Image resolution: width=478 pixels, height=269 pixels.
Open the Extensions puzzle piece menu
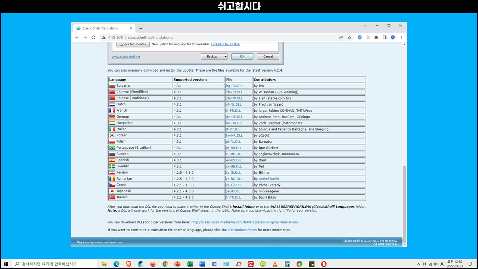(x=376, y=37)
